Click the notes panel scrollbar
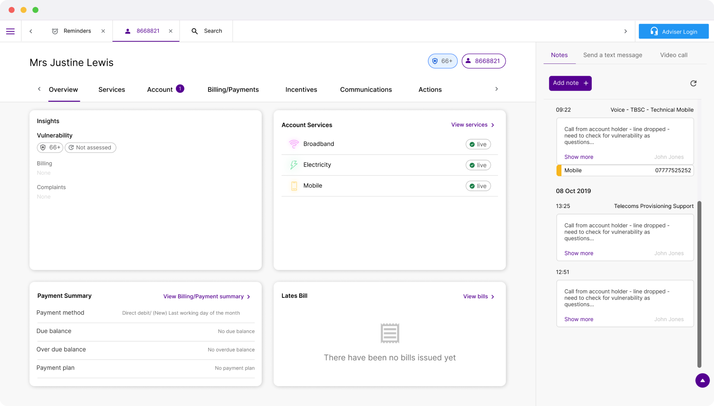This screenshot has height=406, width=714. 699,284
